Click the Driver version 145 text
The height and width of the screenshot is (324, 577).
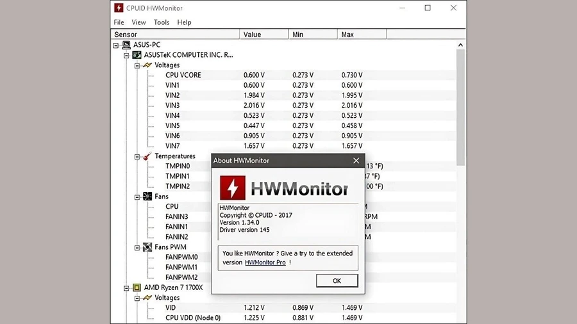244,230
